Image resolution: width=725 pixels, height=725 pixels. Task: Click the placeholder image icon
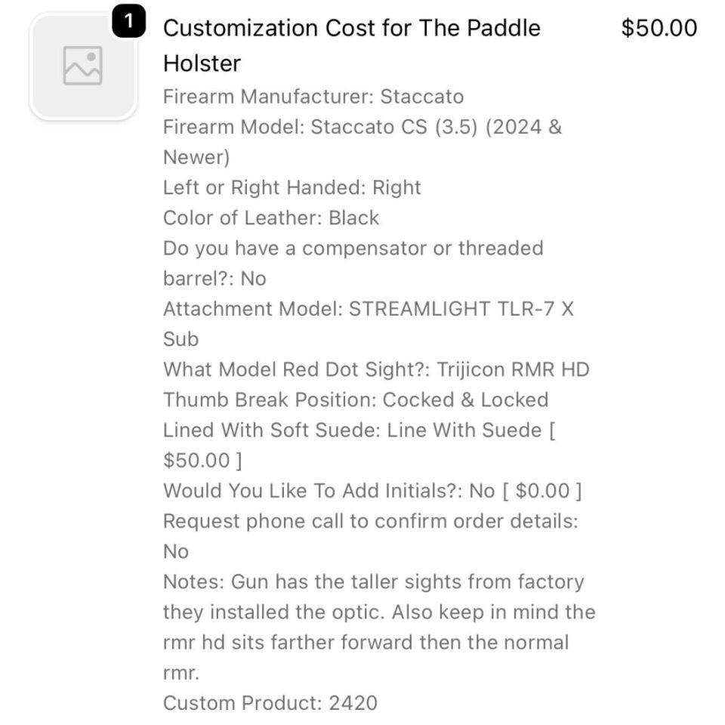coord(82,66)
